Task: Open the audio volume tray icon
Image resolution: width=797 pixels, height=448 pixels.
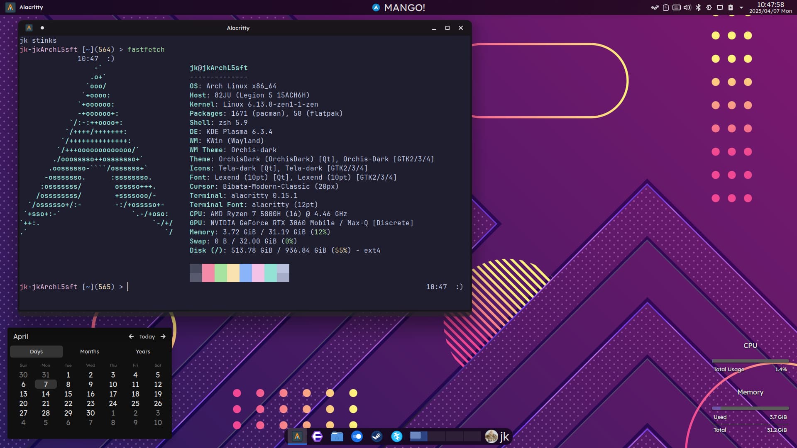Action: click(687, 7)
